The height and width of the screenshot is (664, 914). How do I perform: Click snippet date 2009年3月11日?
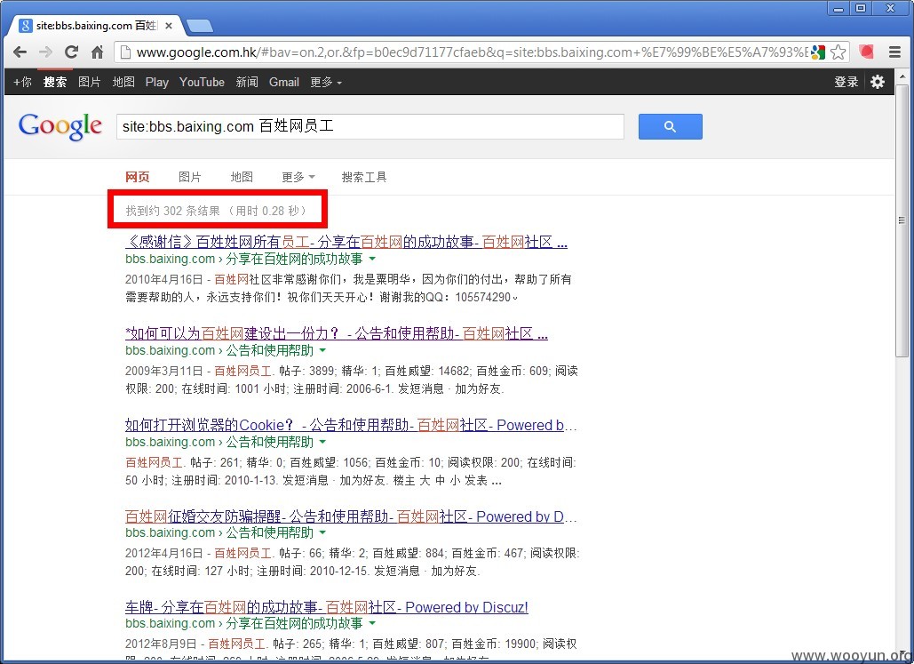[163, 371]
